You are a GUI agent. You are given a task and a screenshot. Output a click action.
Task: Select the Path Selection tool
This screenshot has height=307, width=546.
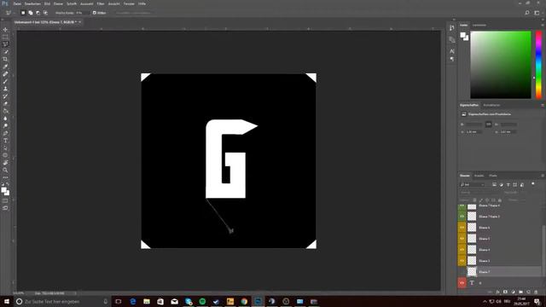pos(5,148)
